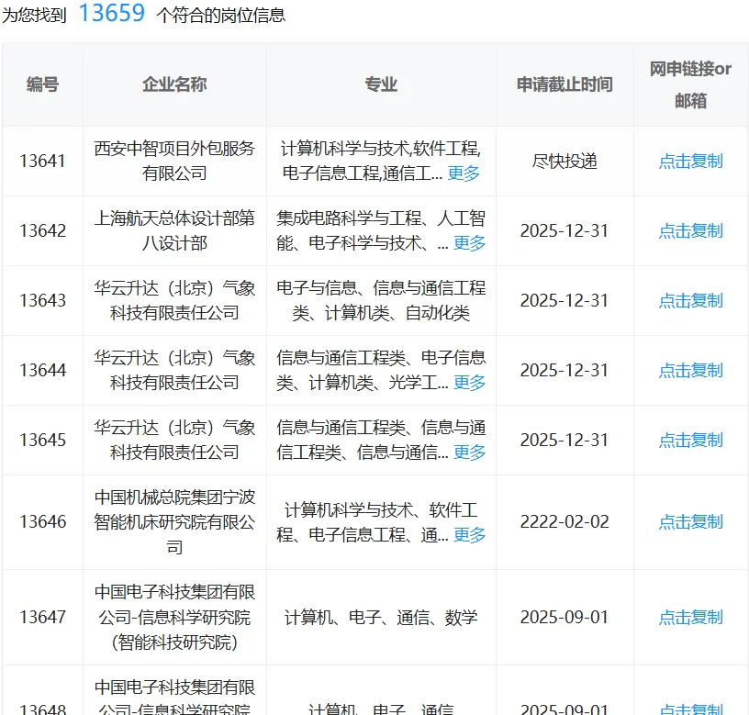Click deadline 2222-02-02 in row 13646
Screen dimensions: 749x715
pyautogui.click(x=565, y=521)
